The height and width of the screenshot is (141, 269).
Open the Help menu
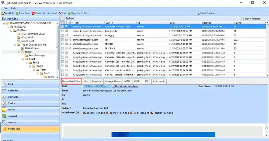pos(13,8)
